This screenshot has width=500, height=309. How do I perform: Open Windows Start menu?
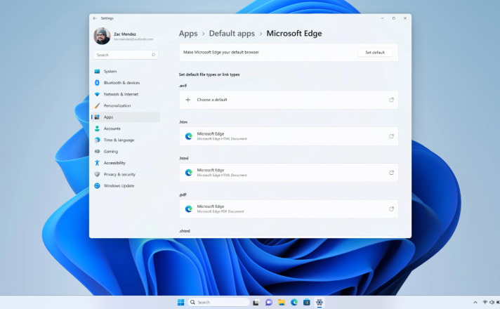point(180,302)
